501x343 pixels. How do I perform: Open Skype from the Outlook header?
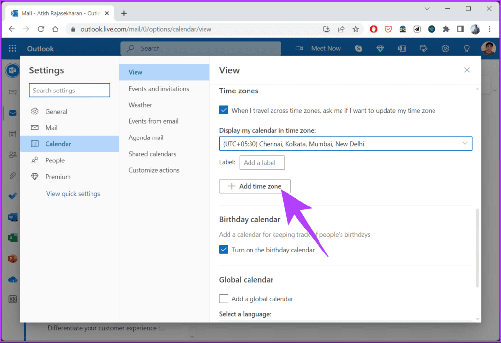[x=358, y=48]
